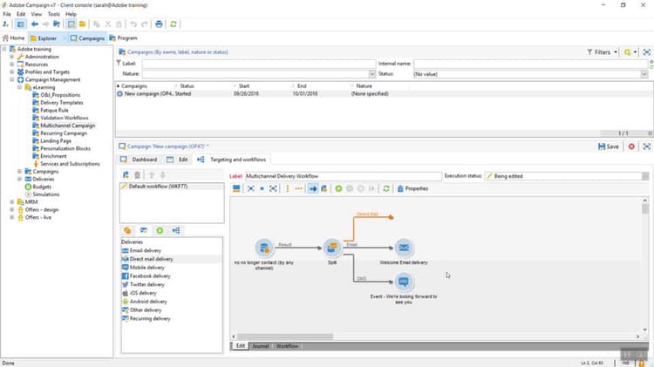Click the horizontal alignment dots icon
This screenshot has height=367, width=654.
(x=298, y=189)
